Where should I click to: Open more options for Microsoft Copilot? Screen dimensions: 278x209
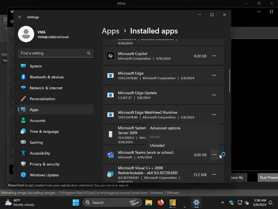pyautogui.click(x=214, y=56)
